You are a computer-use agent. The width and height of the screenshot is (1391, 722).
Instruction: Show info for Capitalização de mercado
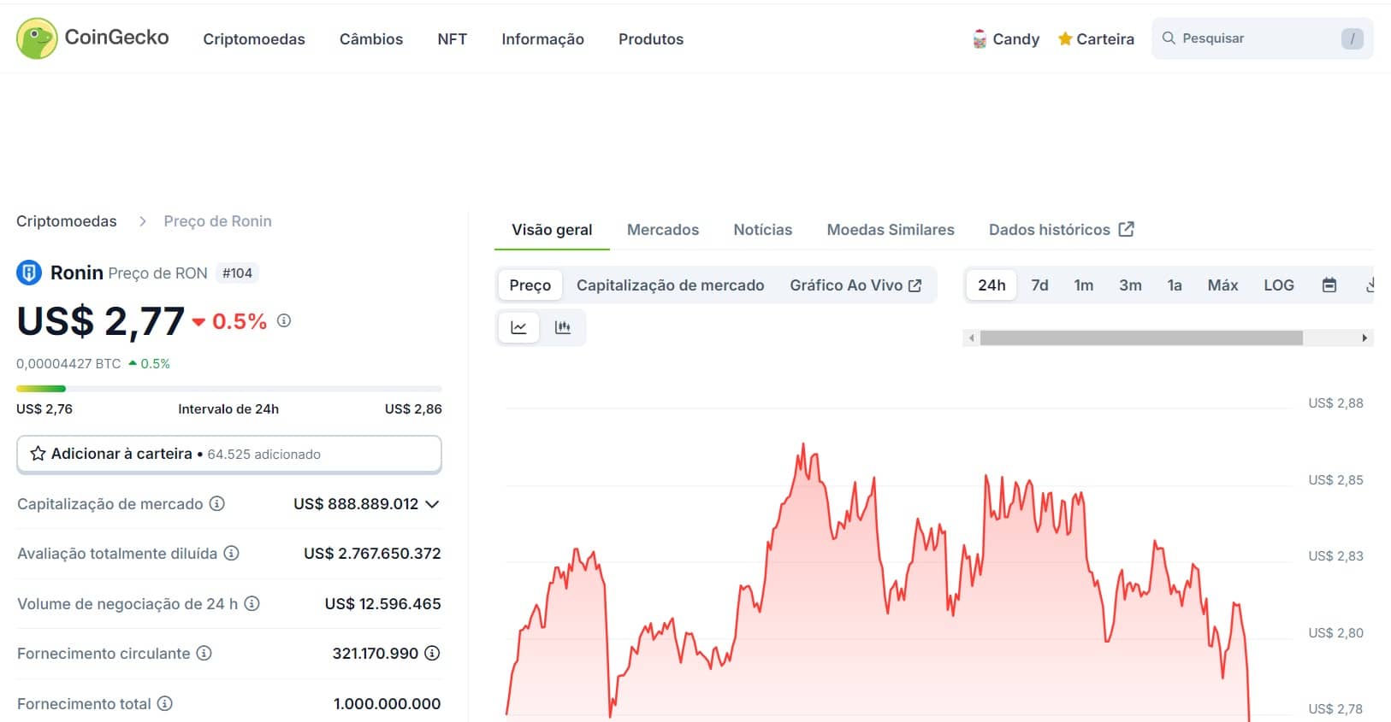(x=217, y=503)
